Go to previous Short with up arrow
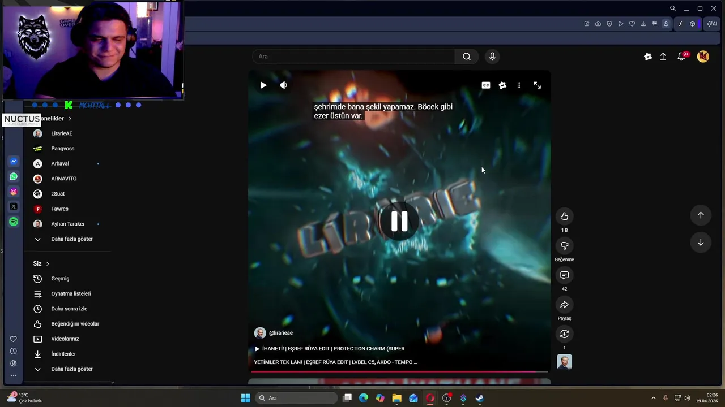This screenshot has width=725, height=407. (x=701, y=215)
